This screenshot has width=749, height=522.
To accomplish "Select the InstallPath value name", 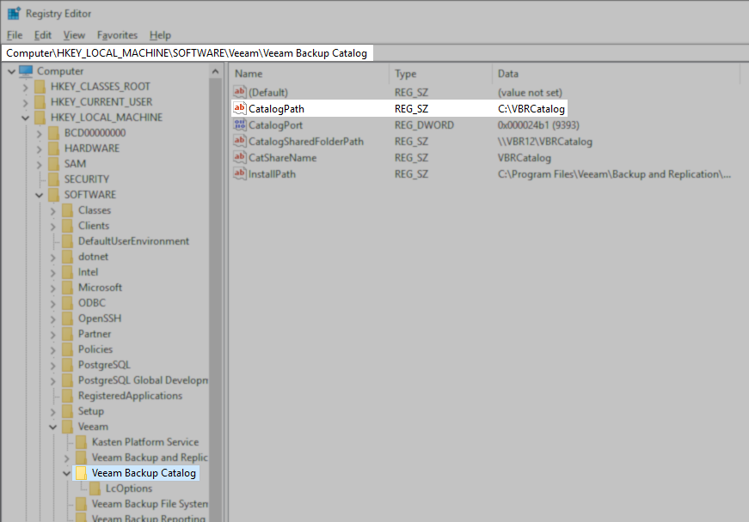I will pos(272,174).
